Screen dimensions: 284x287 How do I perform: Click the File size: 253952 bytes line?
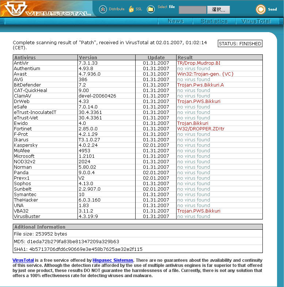[x=41, y=234]
